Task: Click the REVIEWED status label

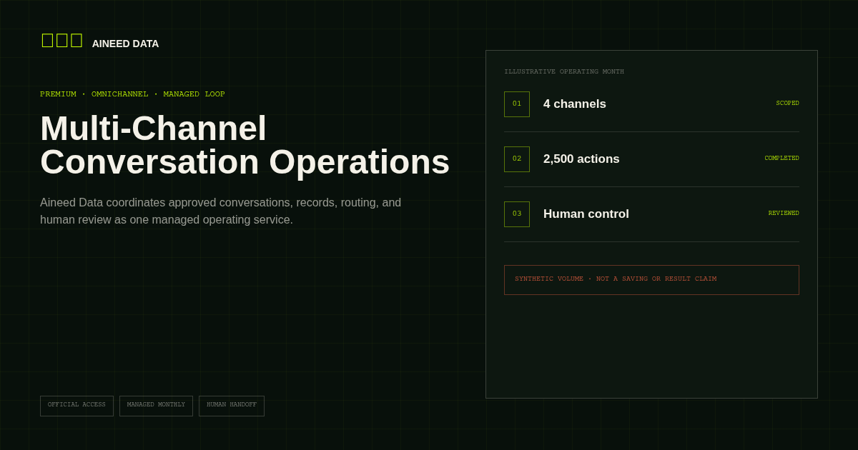Action: point(784,214)
